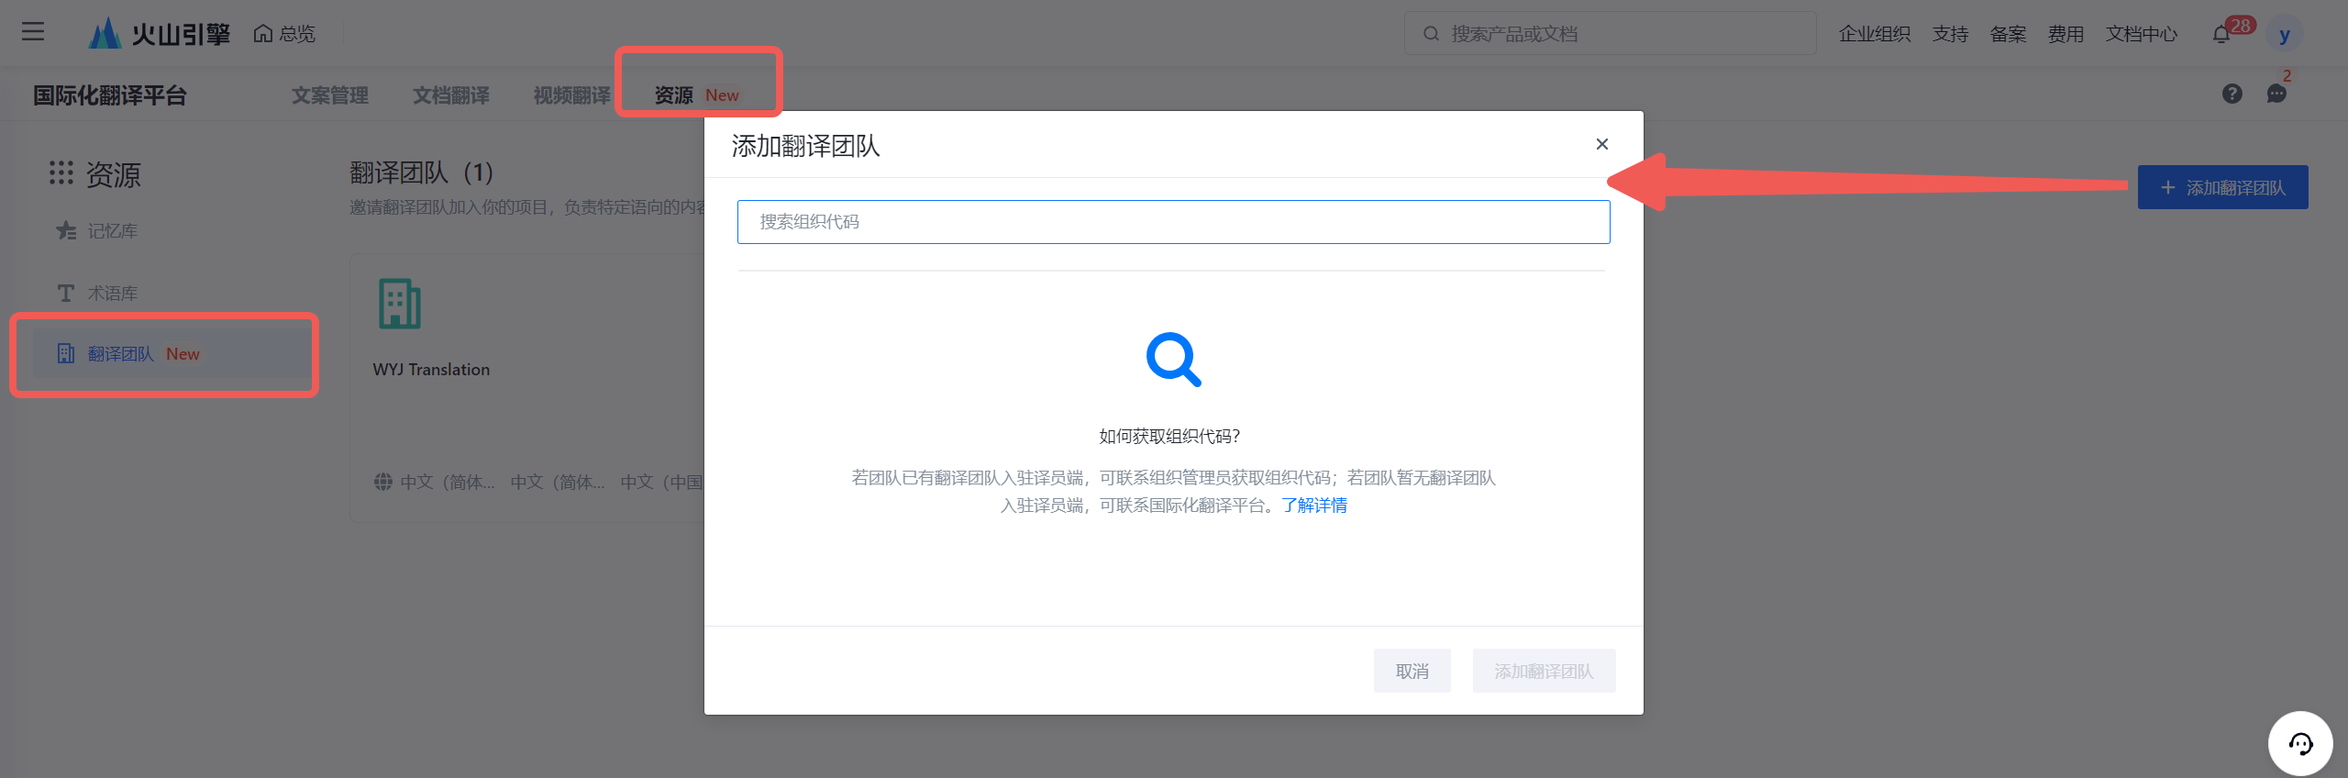Viewport: 2348px width, 778px height.
Task: Click the WYJ Translation building icon
Action: click(400, 304)
